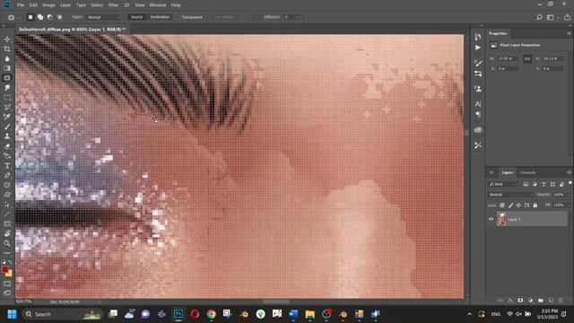Image resolution: width=574 pixels, height=323 pixels.
Task: Click Add to selection mode button
Action: 40,17
